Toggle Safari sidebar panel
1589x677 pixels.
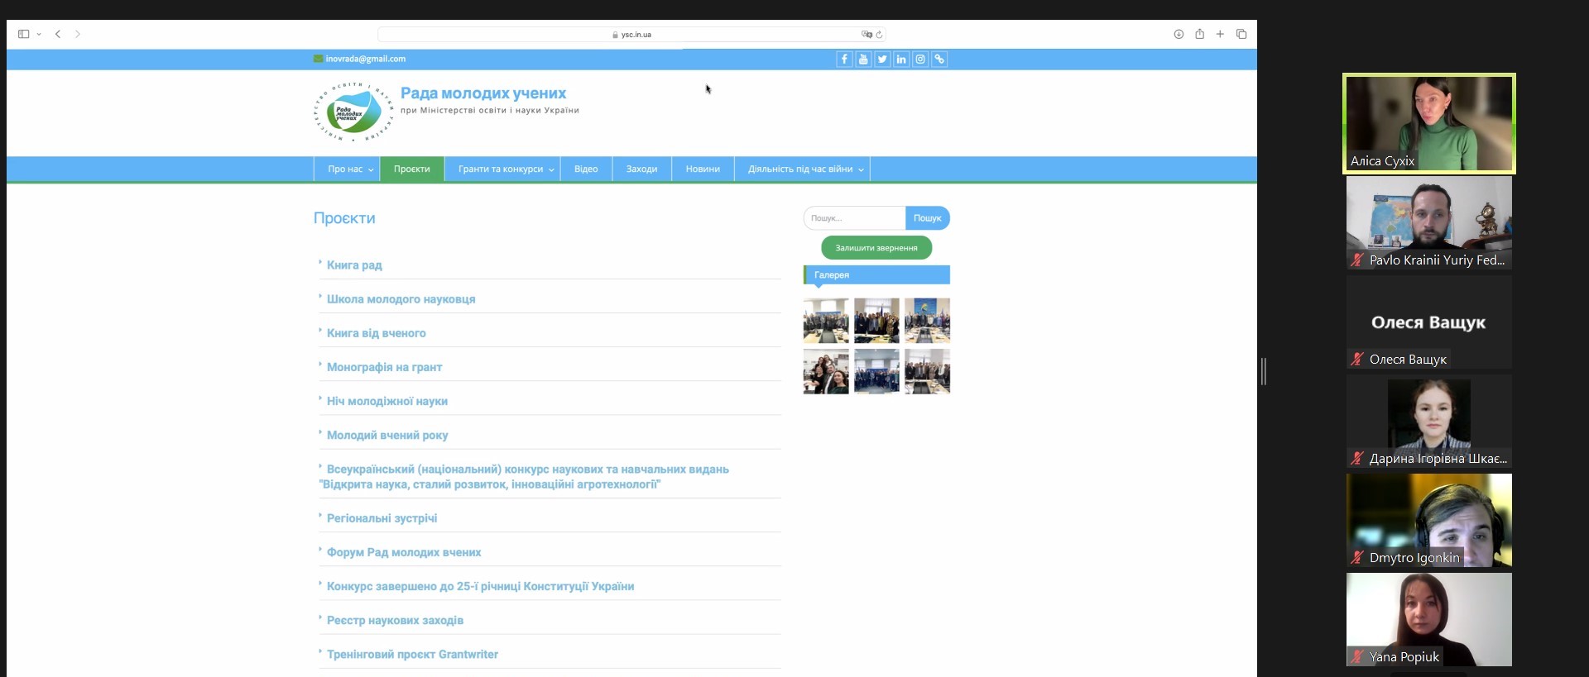click(x=23, y=34)
